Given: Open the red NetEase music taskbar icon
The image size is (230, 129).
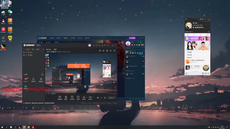Looking at the screenshot, I should pos(33,127).
